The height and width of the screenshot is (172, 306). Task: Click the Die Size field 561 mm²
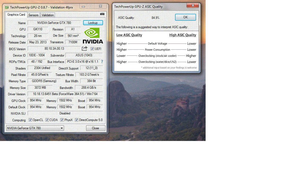tap(73, 36)
